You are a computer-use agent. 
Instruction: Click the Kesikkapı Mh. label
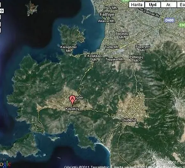95,58
